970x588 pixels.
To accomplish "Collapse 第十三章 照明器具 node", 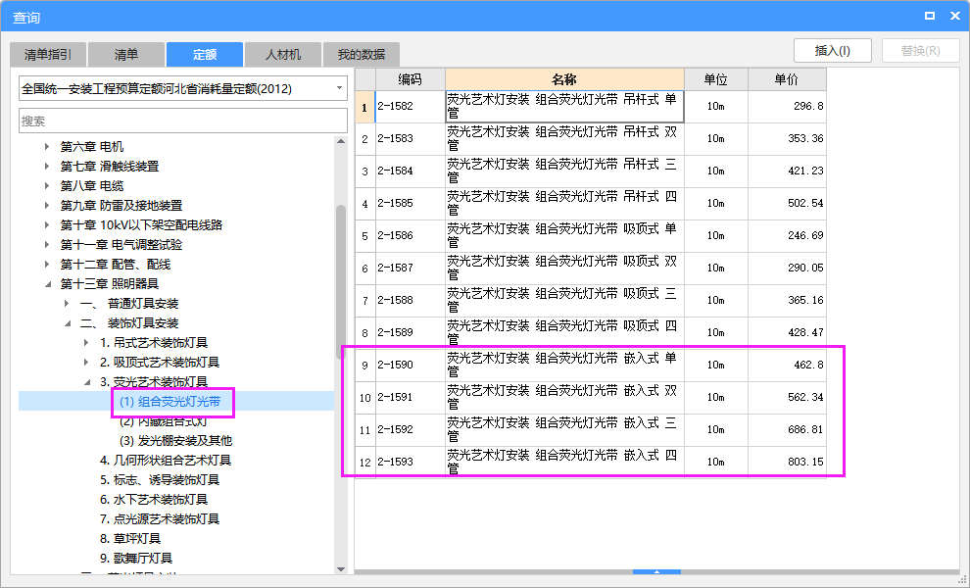I will tap(47, 284).
